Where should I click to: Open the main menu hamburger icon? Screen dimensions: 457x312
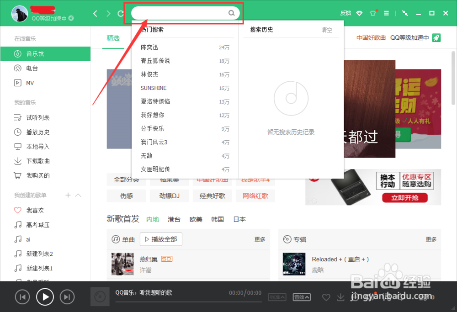click(x=387, y=13)
